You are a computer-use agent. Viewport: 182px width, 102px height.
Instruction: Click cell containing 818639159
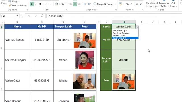click(42, 40)
